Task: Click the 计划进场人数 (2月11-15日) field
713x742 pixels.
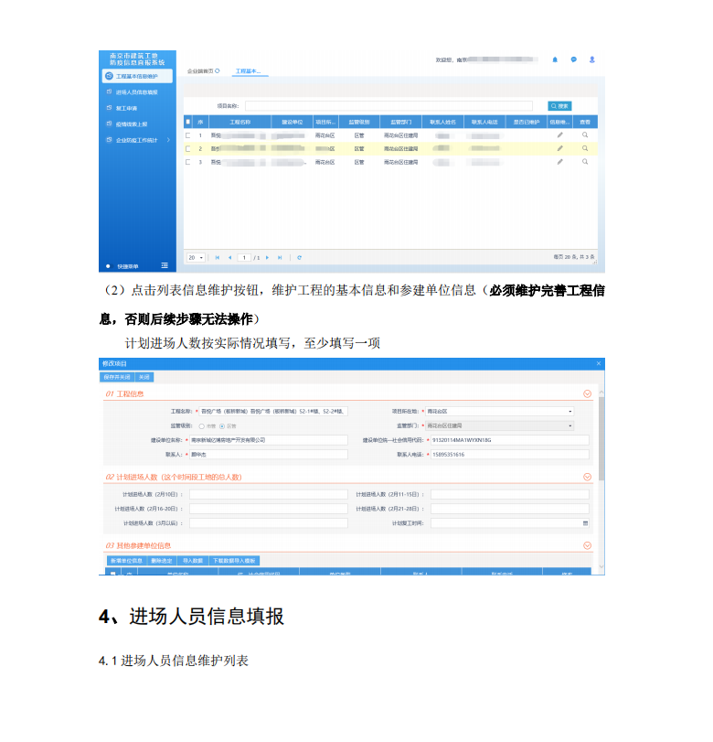Action: 510,494
